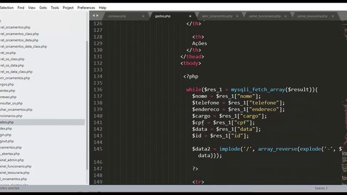Open the sidebar file ending in dex.php
Viewport: 347px width, 195px height.
point(6,128)
